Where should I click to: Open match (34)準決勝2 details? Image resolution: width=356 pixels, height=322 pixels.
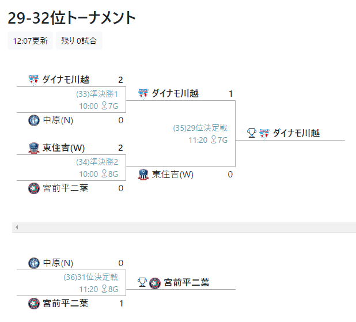pos(97,162)
